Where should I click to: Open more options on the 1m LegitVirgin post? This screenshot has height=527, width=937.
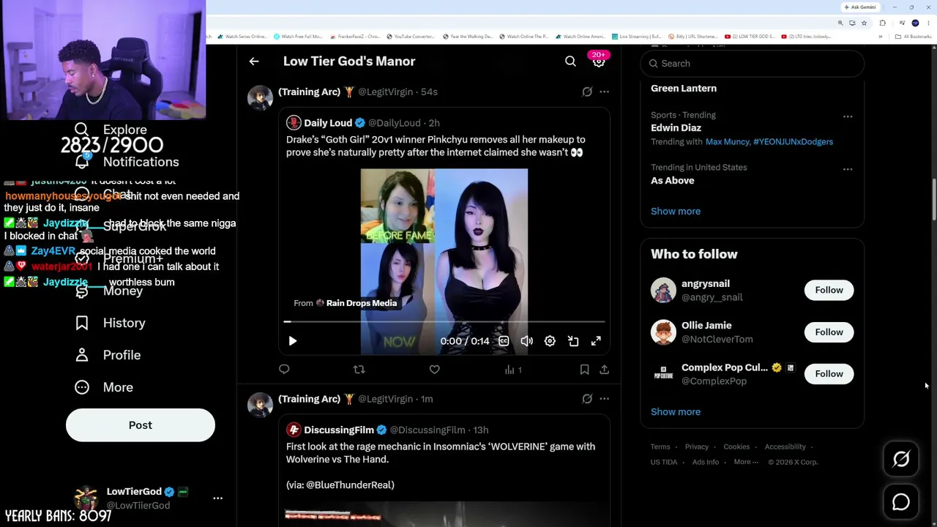[x=604, y=399]
